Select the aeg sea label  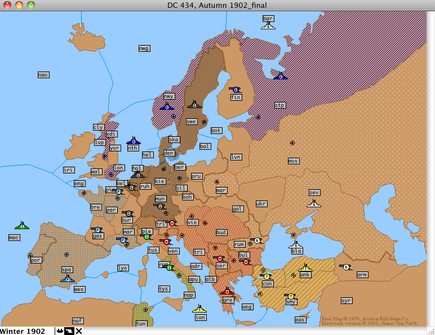(247, 307)
